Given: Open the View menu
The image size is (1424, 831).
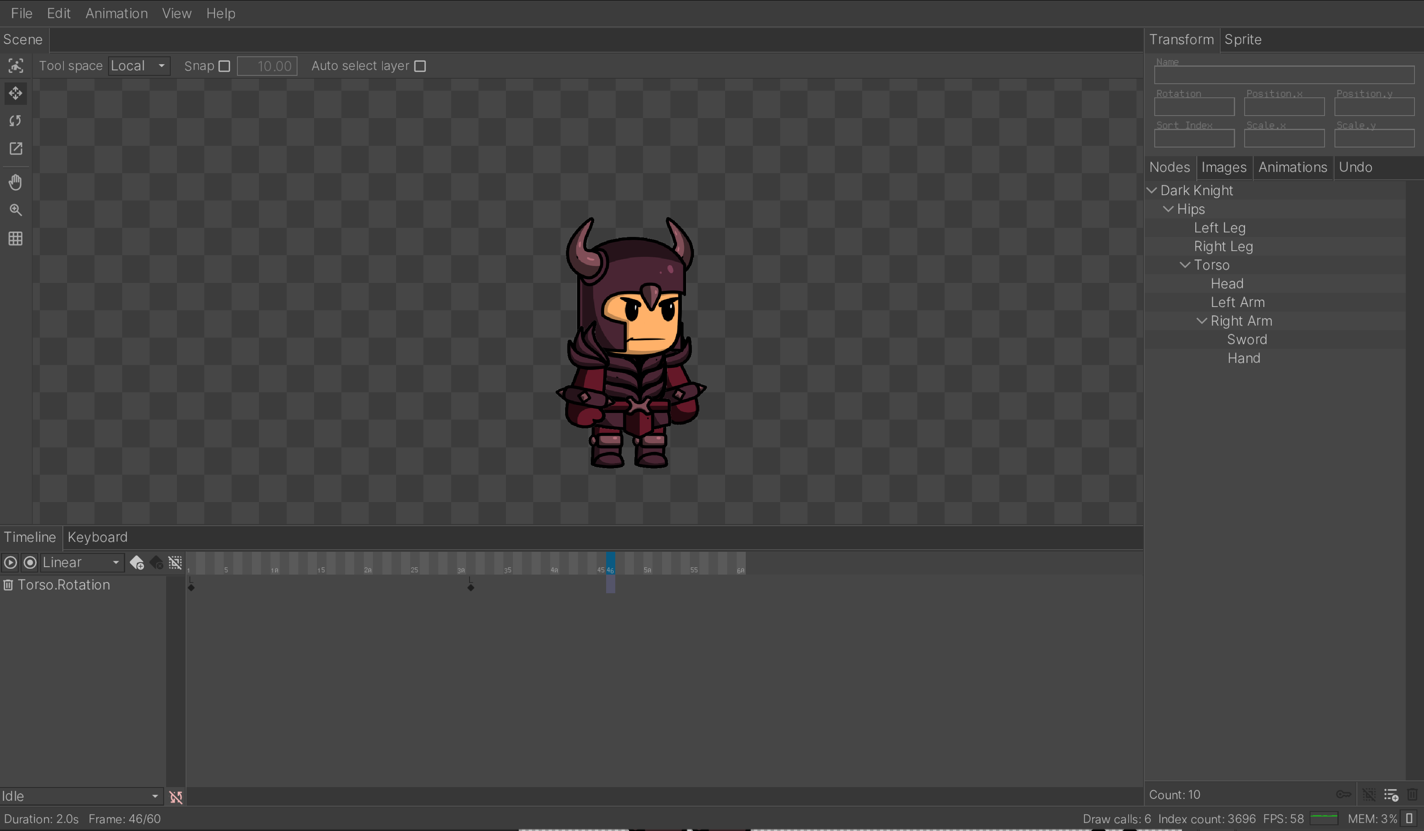Looking at the screenshot, I should coord(176,13).
